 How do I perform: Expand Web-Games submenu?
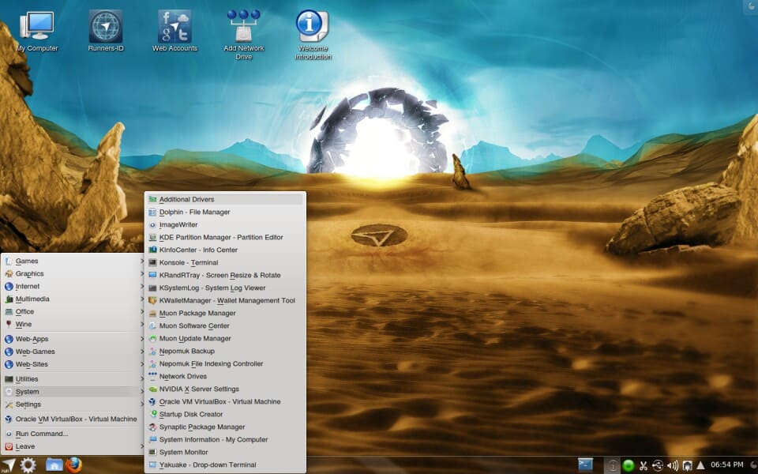pyautogui.click(x=74, y=352)
